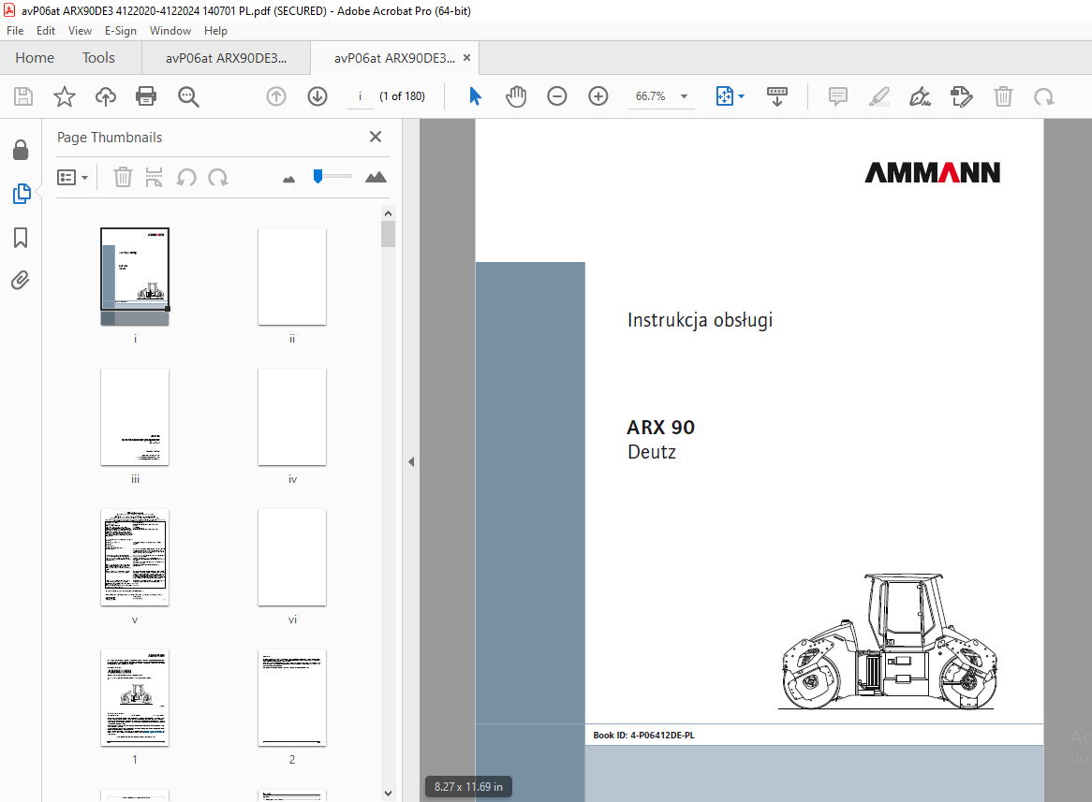
Task: Click the page number input field
Action: pyautogui.click(x=360, y=96)
